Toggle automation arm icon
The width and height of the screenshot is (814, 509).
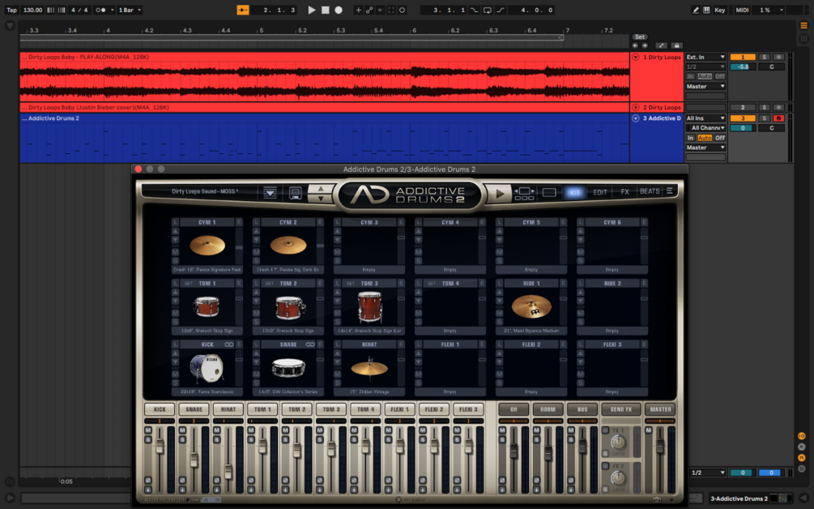tap(369, 10)
